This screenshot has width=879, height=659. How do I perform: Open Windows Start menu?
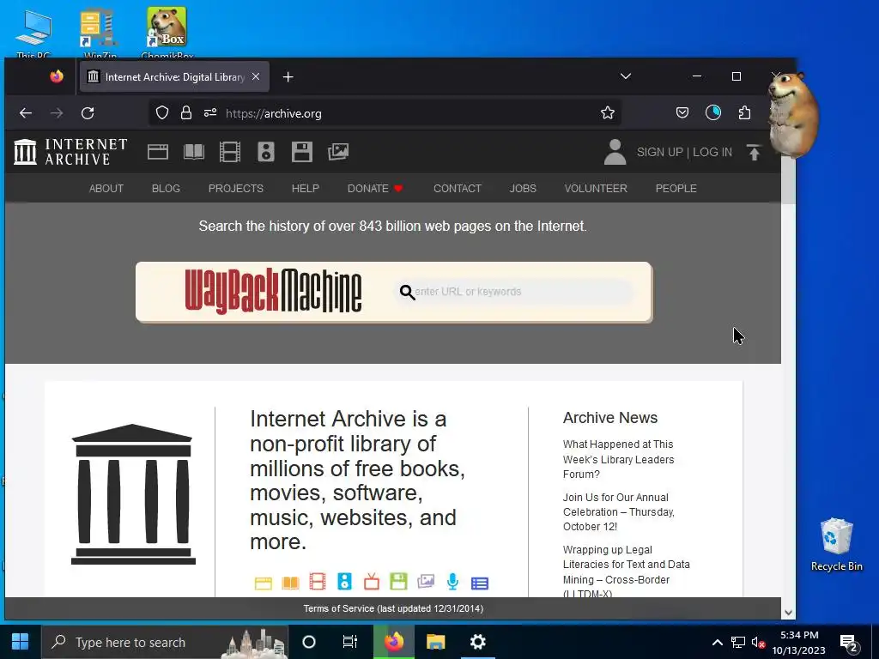21,642
